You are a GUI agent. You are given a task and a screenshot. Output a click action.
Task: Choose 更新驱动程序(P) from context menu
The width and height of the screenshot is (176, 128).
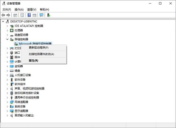[44, 48]
